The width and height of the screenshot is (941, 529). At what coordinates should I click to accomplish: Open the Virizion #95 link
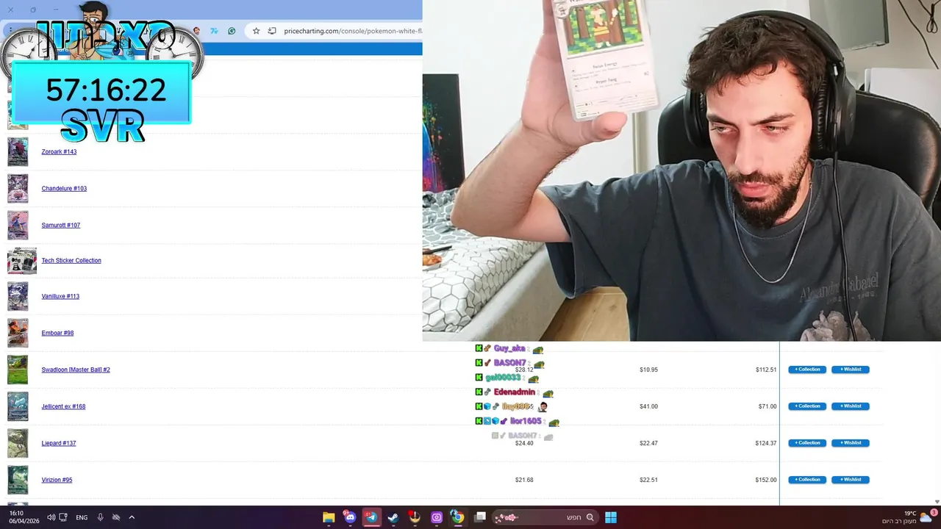[x=57, y=481]
